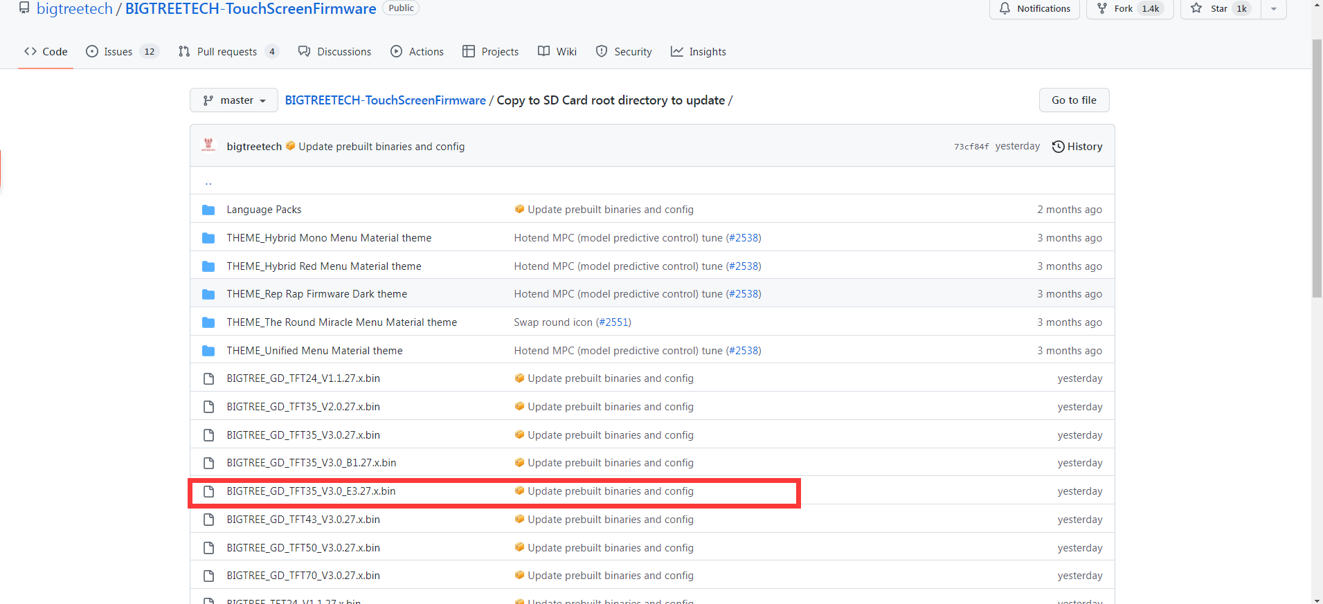Open THEME_Rep Rap Firmware Dark theme folder
The height and width of the screenshot is (604, 1323).
pos(316,294)
